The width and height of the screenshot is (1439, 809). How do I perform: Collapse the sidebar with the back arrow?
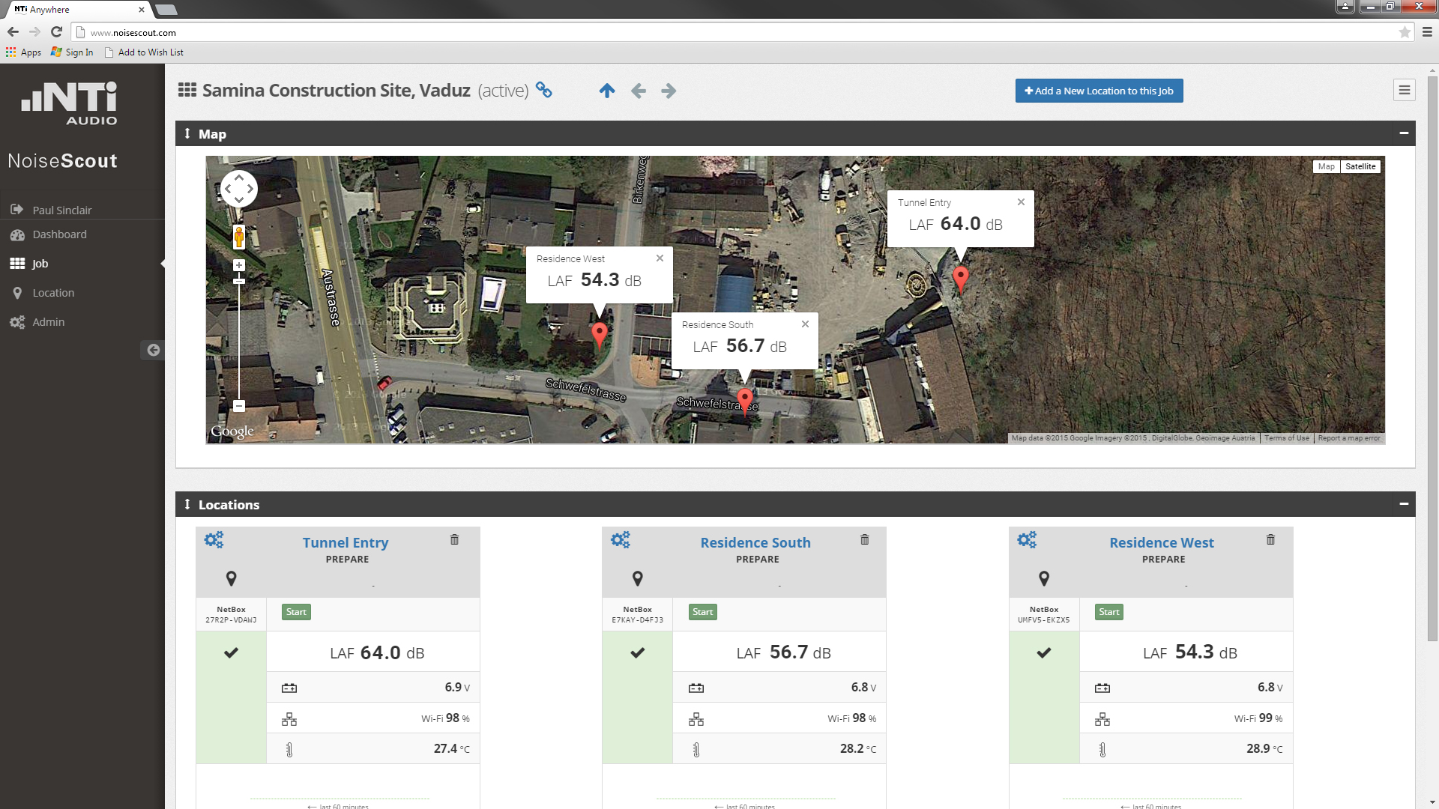coord(153,350)
